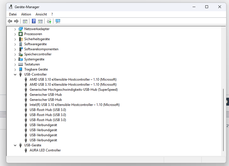Click the Speichercontroller icon
The height and width of the screenshot is (166, 229).
(x=21, y=54)
